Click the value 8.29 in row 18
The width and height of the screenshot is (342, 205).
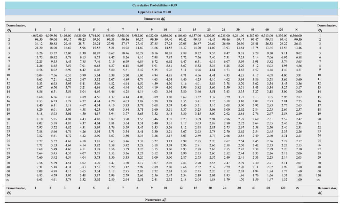[x=39, y=110]
